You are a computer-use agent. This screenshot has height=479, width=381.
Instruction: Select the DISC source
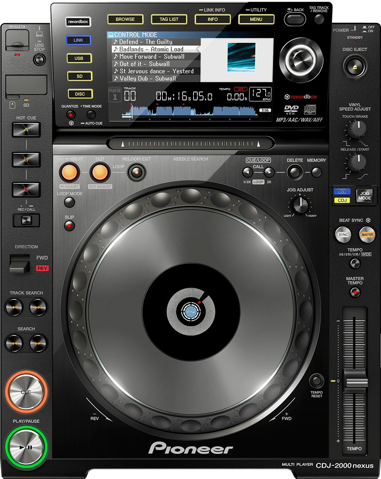click(80, 94)
